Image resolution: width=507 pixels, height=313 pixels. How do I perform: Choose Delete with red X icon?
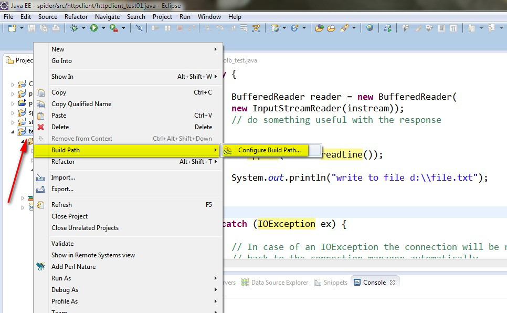coord(128,127)
